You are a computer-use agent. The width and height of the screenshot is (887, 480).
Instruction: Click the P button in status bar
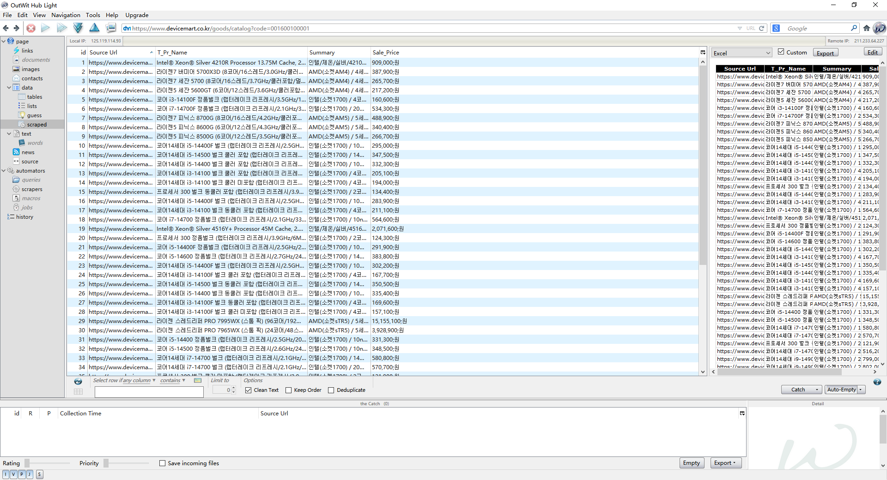pos(21,474)
